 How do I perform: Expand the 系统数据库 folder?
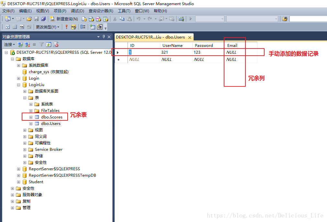[18, 65]
